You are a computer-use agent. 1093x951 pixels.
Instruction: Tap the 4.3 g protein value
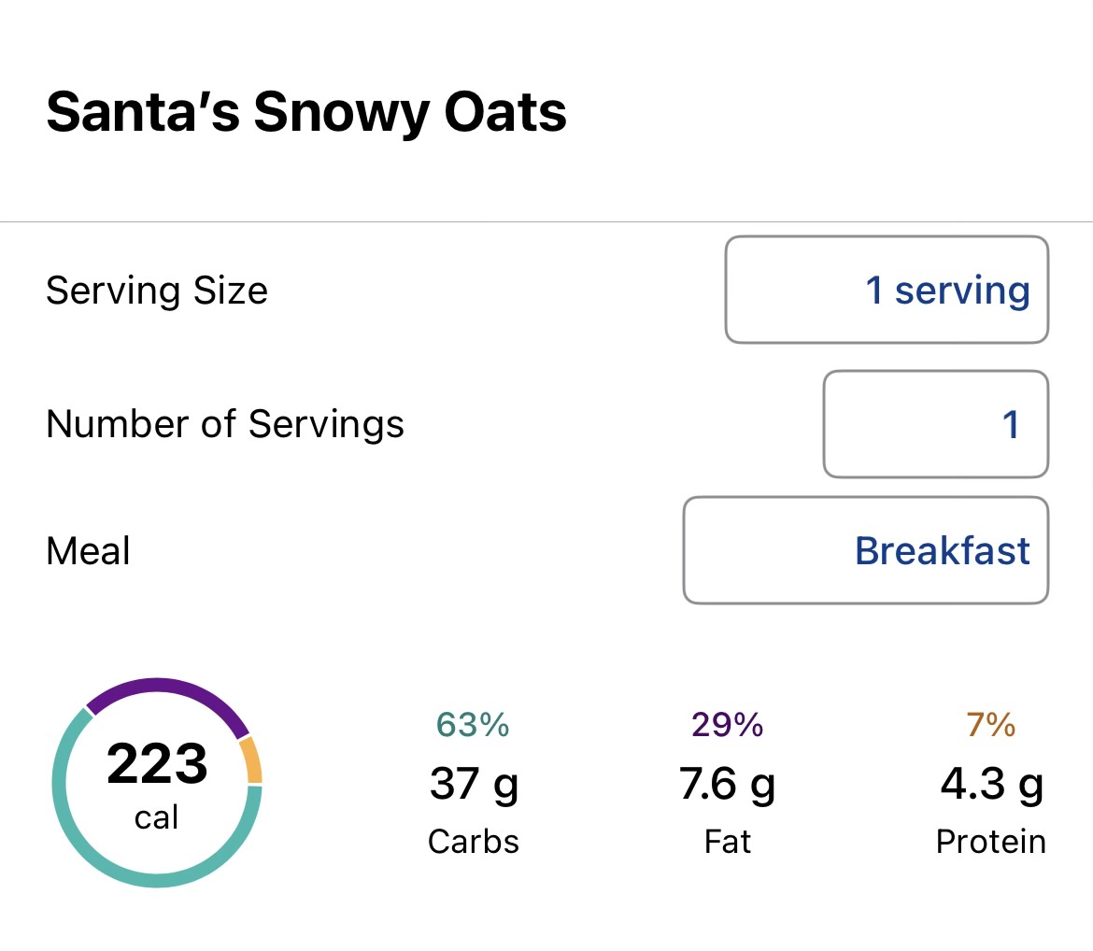991,785
